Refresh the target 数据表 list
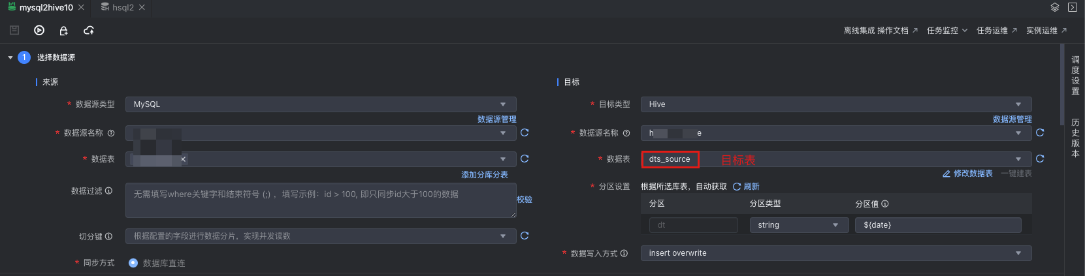 pos(1040,159)
